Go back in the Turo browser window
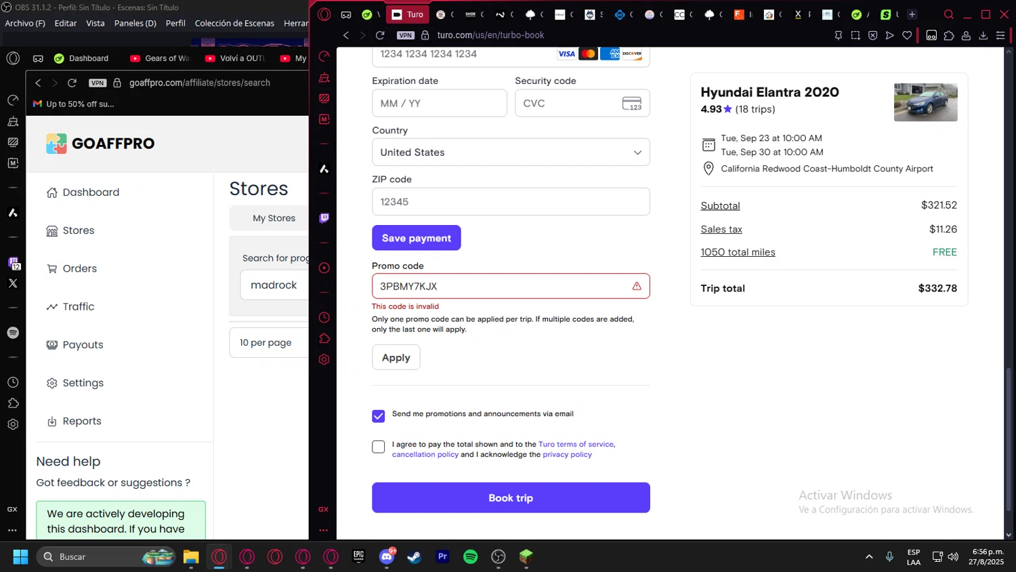The height and width of the screenshot is (572, 1016). 346,35
